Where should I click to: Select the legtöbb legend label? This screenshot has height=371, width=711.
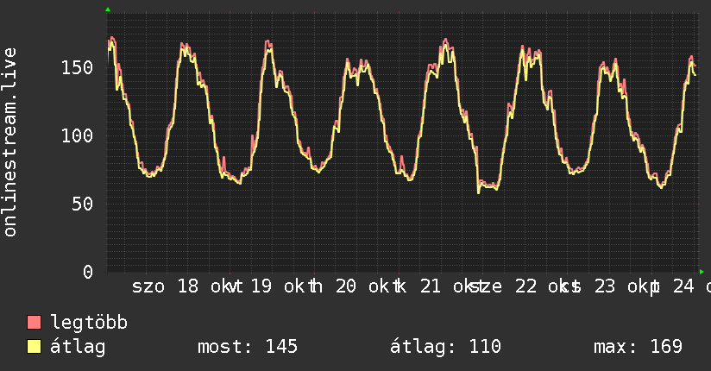coord(89,323)
